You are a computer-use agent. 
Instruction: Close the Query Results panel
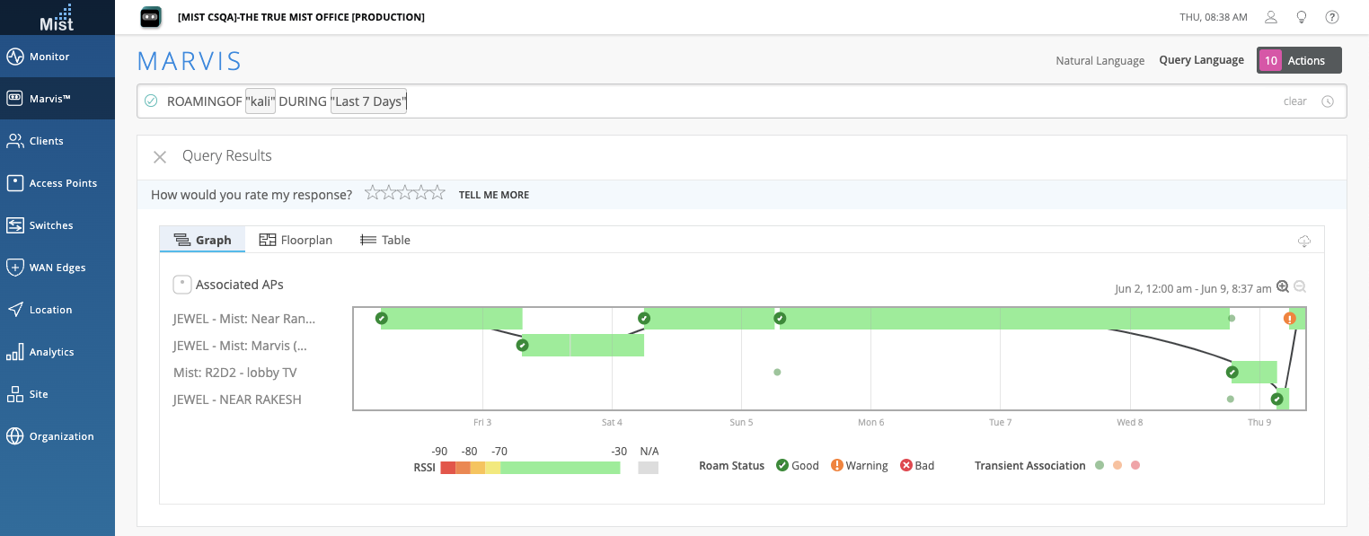[160, 157]
